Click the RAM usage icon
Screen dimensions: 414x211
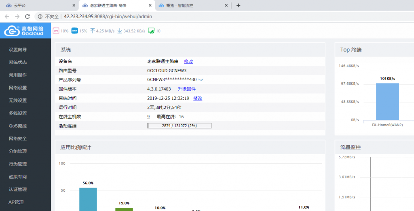[x=74, y=31]
